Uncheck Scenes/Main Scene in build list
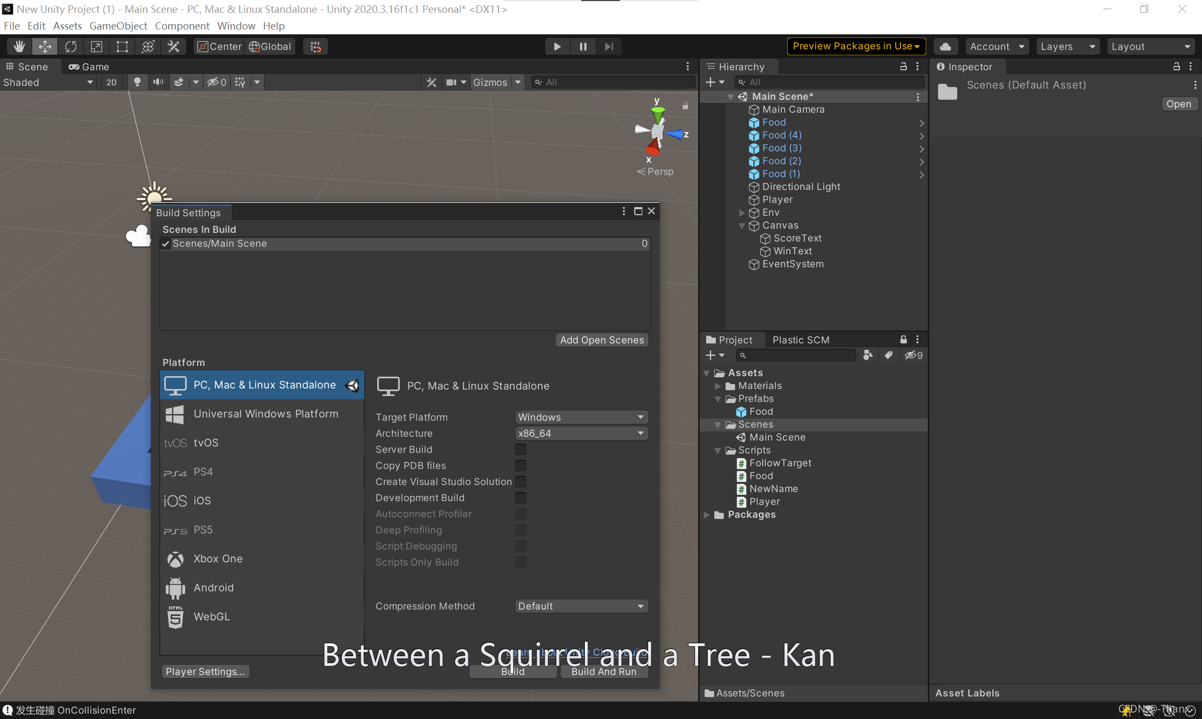The image size is (1202, 719). tap(166, 244)
